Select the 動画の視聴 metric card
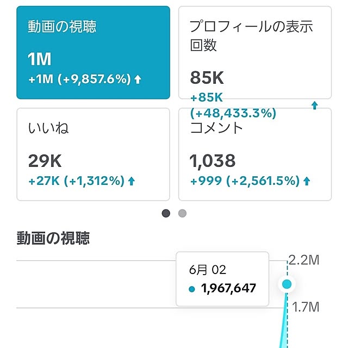Screen dimensions: 348x348 coord(93,53)
